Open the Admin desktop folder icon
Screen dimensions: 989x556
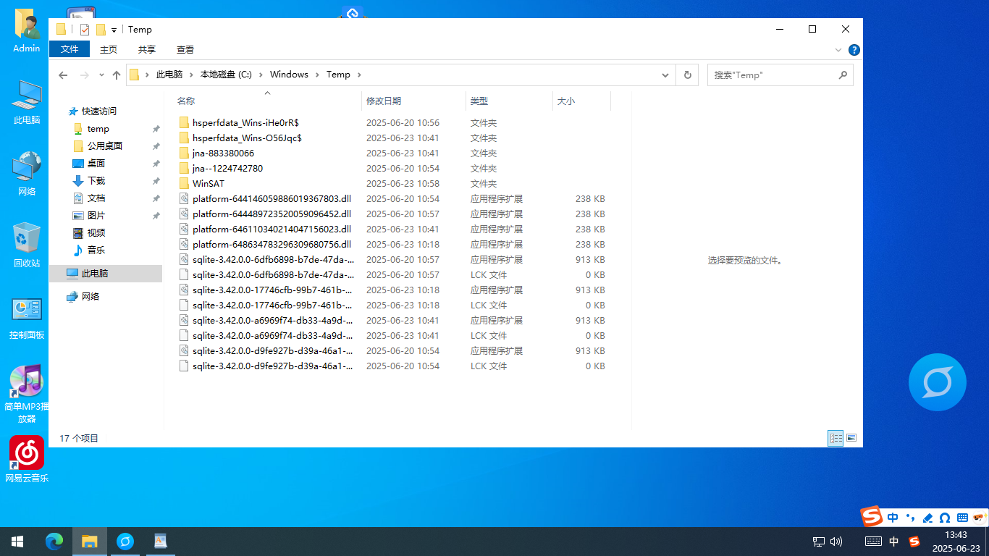(27, 30)
